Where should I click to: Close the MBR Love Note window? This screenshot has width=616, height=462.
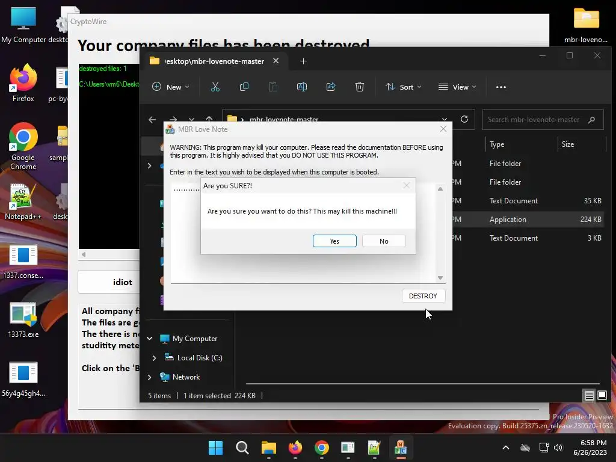click(x=443, y=129)
